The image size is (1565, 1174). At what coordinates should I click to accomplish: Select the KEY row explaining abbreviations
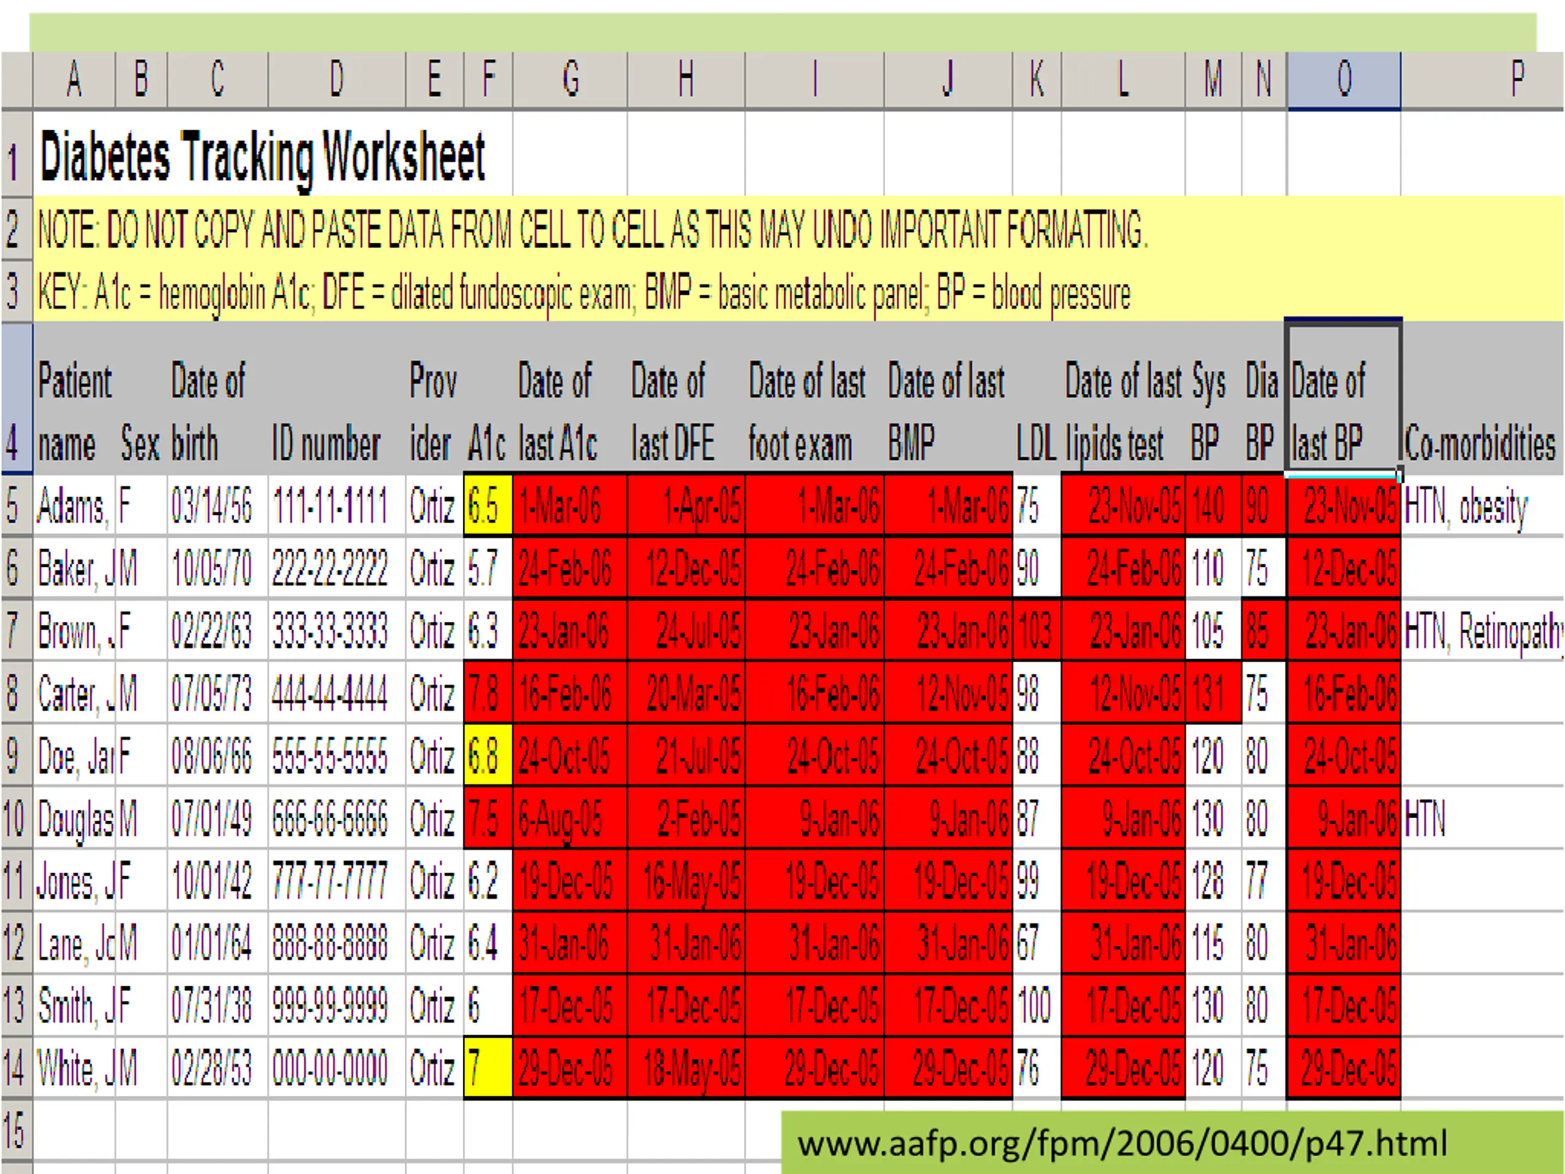(x=798, y=292)
